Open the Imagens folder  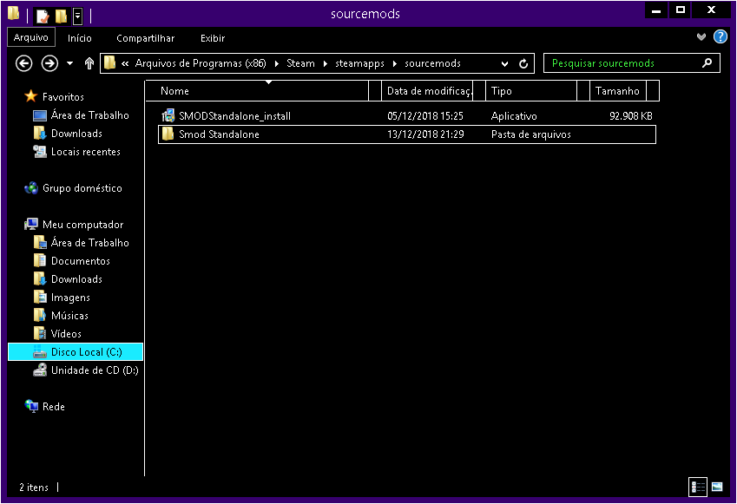pyautogui.click(x=70, y=298)
